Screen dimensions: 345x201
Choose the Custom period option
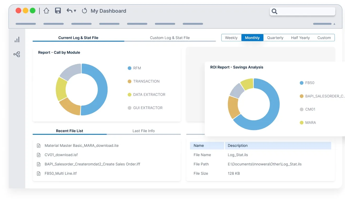[324, 38]
